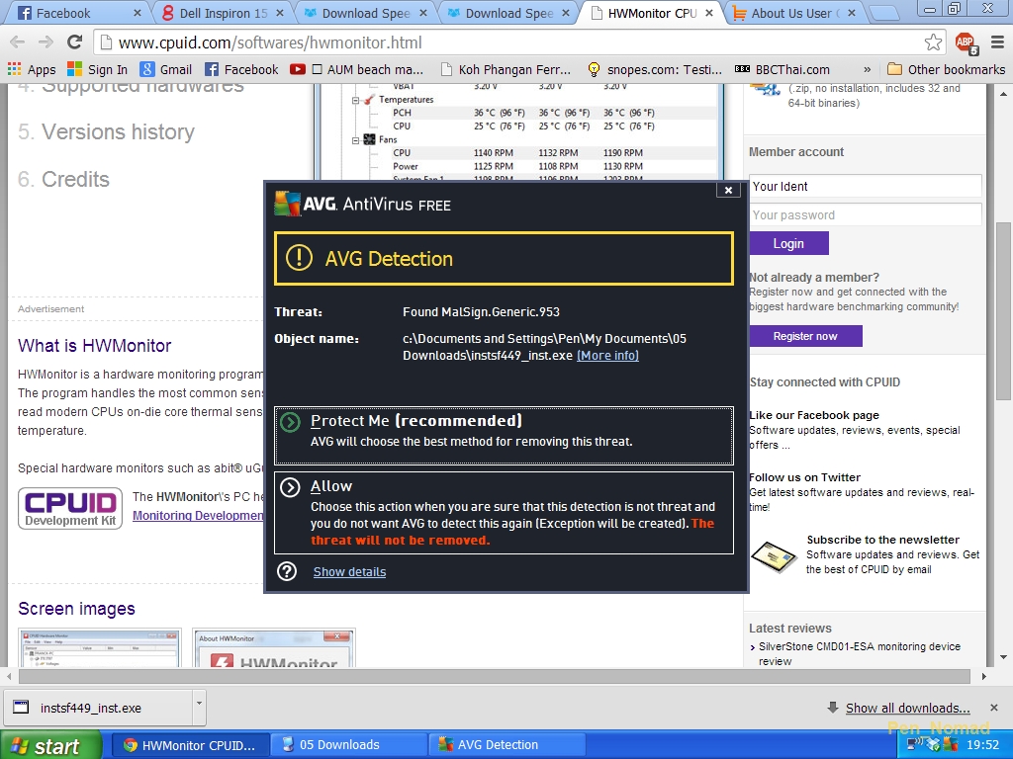Click the Your Ident field
The image size is (1013, 759).
pos(865,187)
